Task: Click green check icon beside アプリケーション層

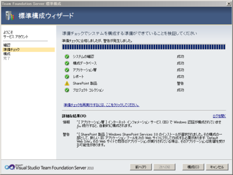Action: [x=67, y=70]
